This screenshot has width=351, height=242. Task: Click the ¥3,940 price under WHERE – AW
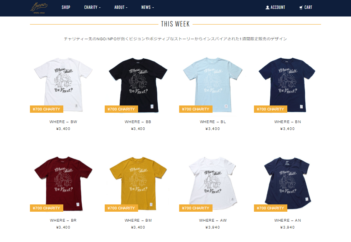click(213, 227)
